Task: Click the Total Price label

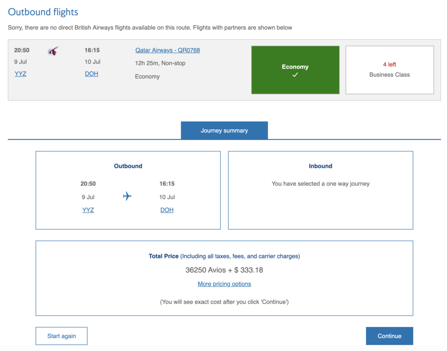Action: point(164,256)
